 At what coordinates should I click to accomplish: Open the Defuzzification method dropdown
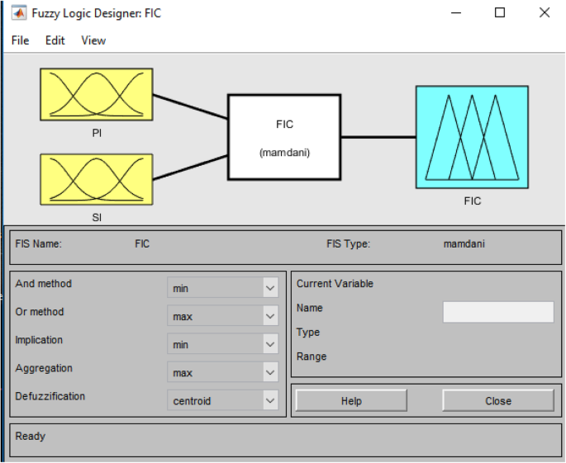[x=223, y=400]
